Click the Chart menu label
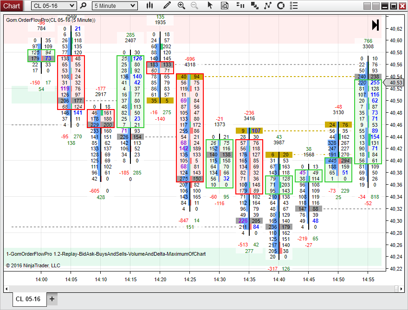Image resolution: width=408 pixels, height=310 pixels. pos(12,6)
